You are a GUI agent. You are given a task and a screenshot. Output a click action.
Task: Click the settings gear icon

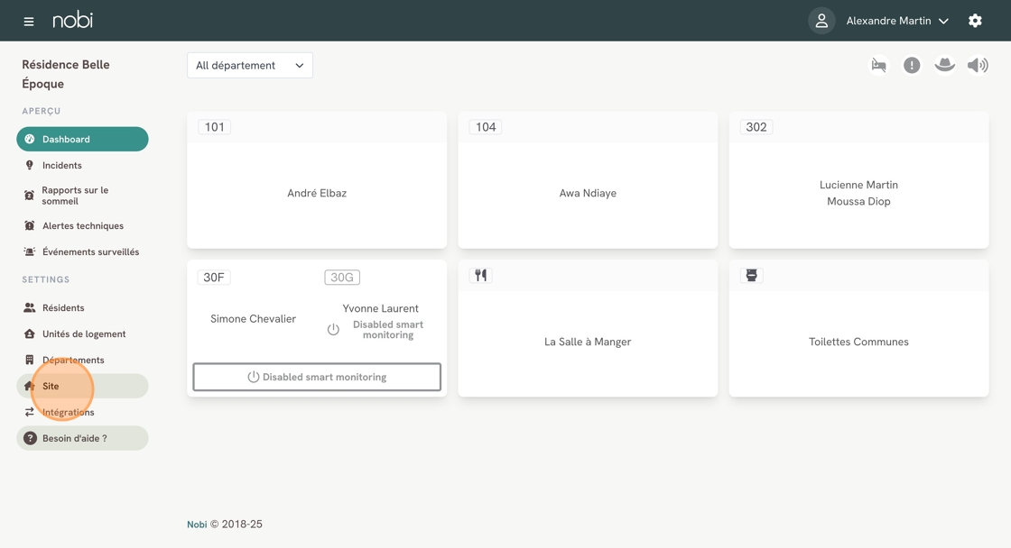(975, 21)
